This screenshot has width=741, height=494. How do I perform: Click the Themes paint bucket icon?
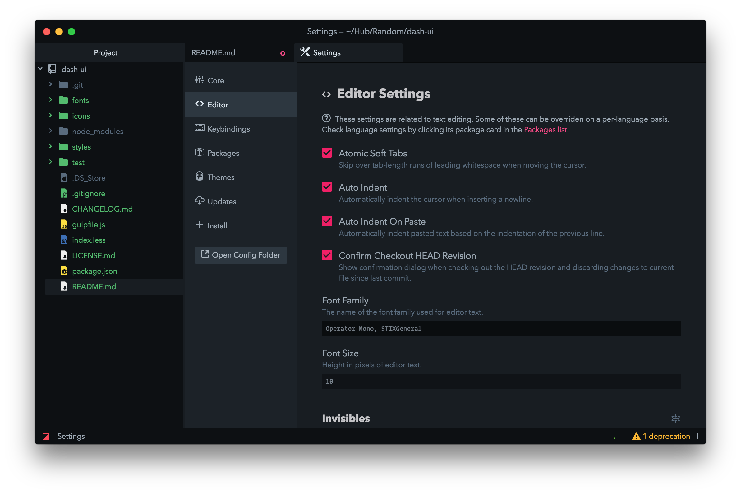tap(199, 177)
